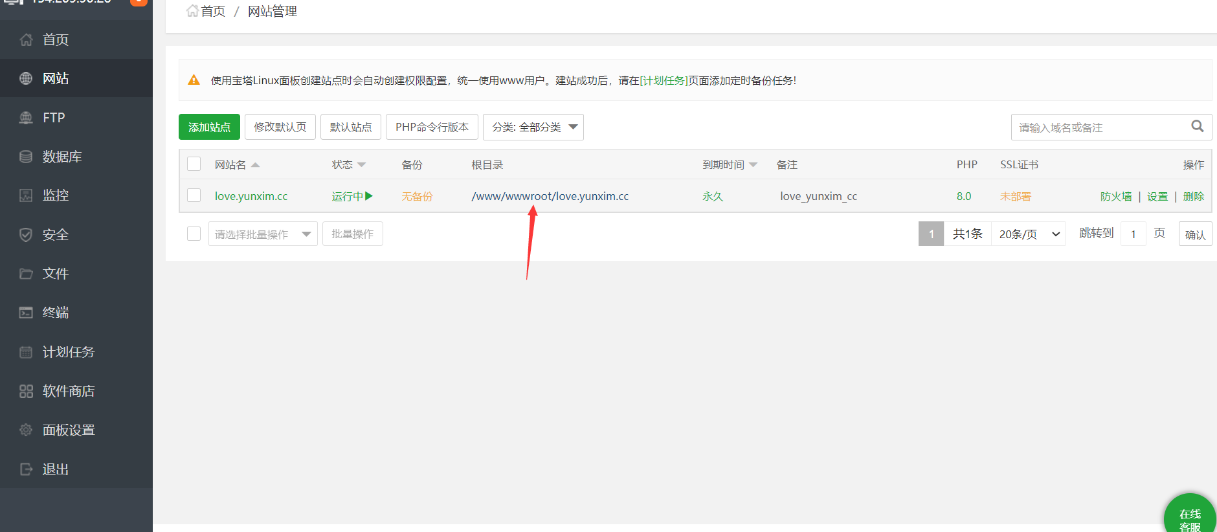Image resolution: width=1217 pixels, height=532 pixels.
Task: Open the [计划任务] link in notice
Action: [664, 80]
